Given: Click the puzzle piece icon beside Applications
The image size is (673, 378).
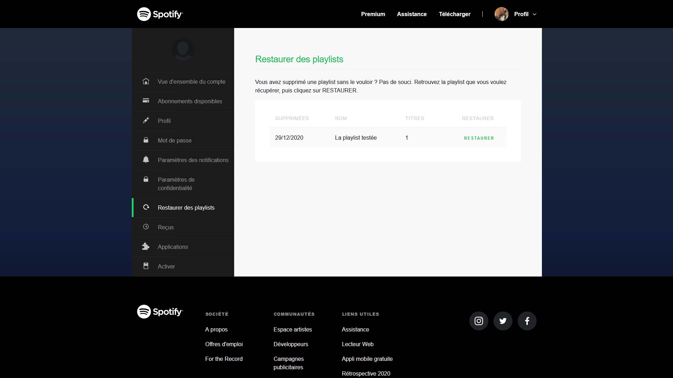Looking at the screenshot, I should 146,246.
